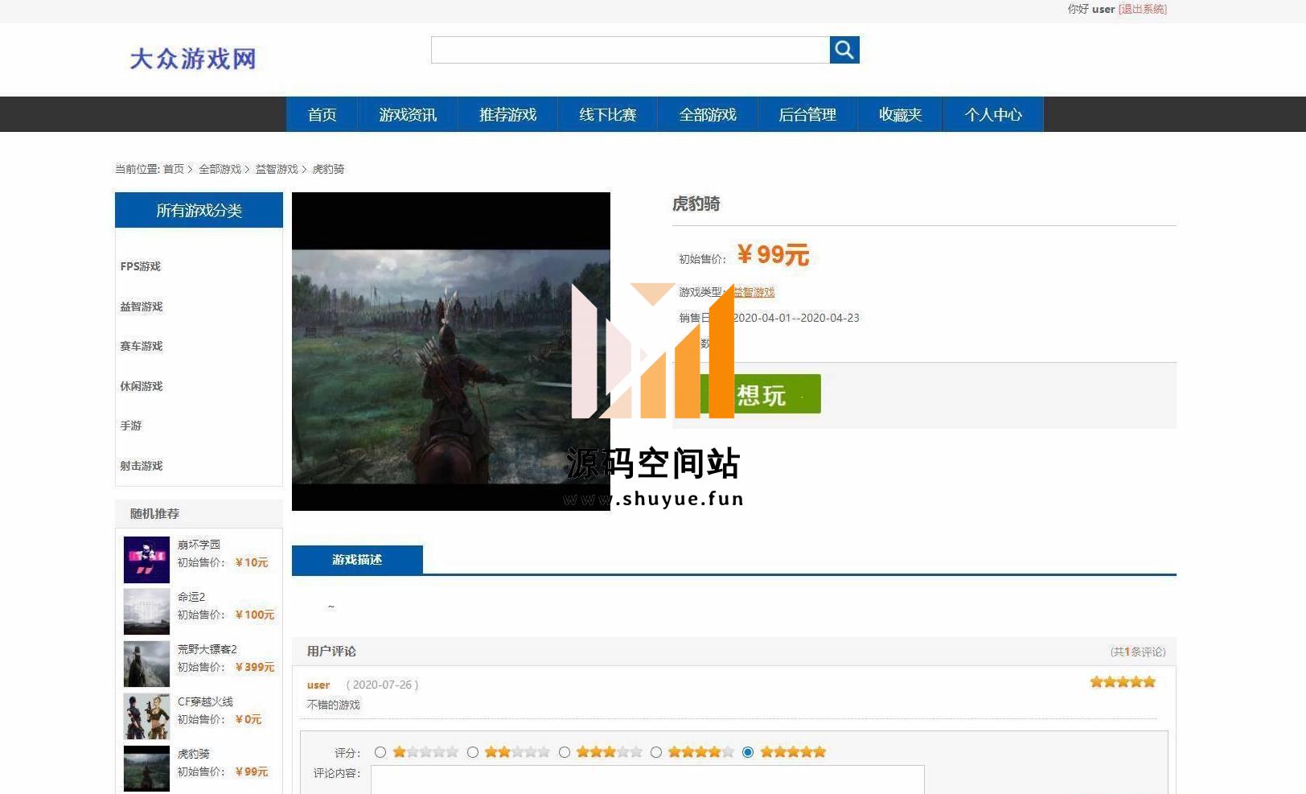
Task: Open the 虎豹骑 recommended game thumbnail
Action: point(146,768)
